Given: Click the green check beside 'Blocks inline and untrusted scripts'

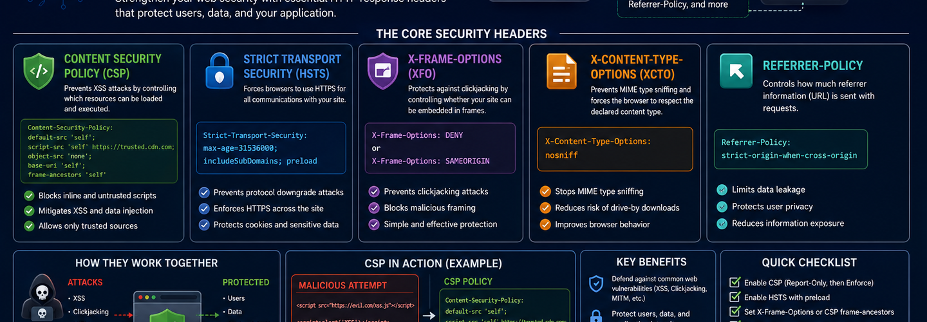Looking at the screenshot, I should 29,196.
